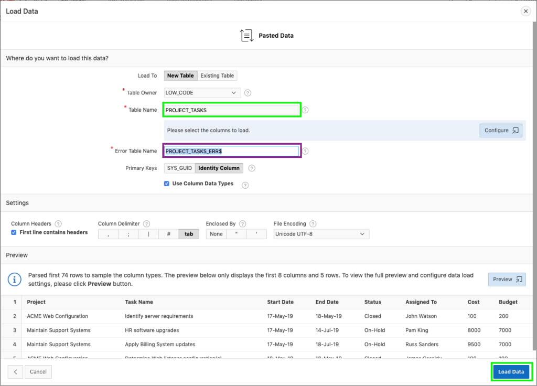Image resolution: width=537 pixels, height=386 pixels.
Task: Click the info icon in the Preview section
Action: click(x=14, y=279)
